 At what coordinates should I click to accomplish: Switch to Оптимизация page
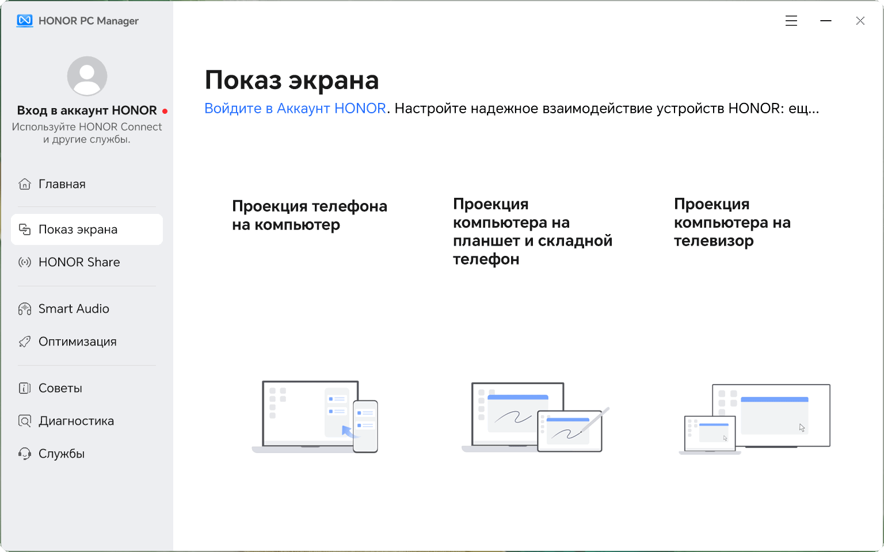click(87, 342)
